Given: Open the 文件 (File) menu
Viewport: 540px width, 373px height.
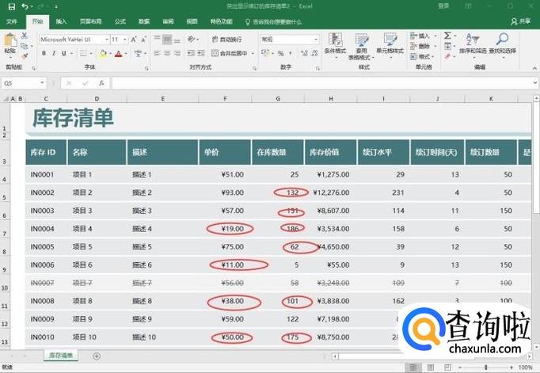Looking at the screenshot, I should 12,21.
